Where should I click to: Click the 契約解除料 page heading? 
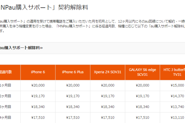coord(44,8)
